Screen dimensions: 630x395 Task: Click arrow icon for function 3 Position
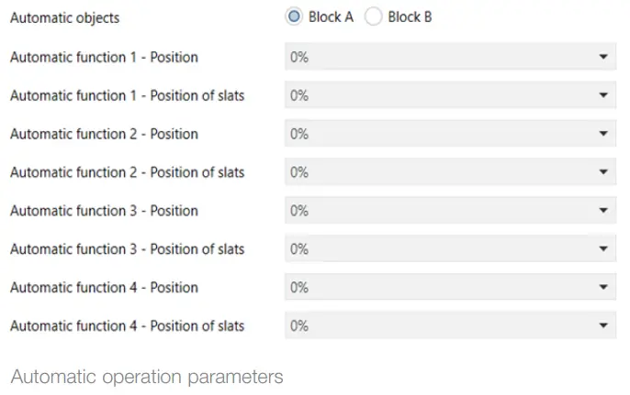603,211
